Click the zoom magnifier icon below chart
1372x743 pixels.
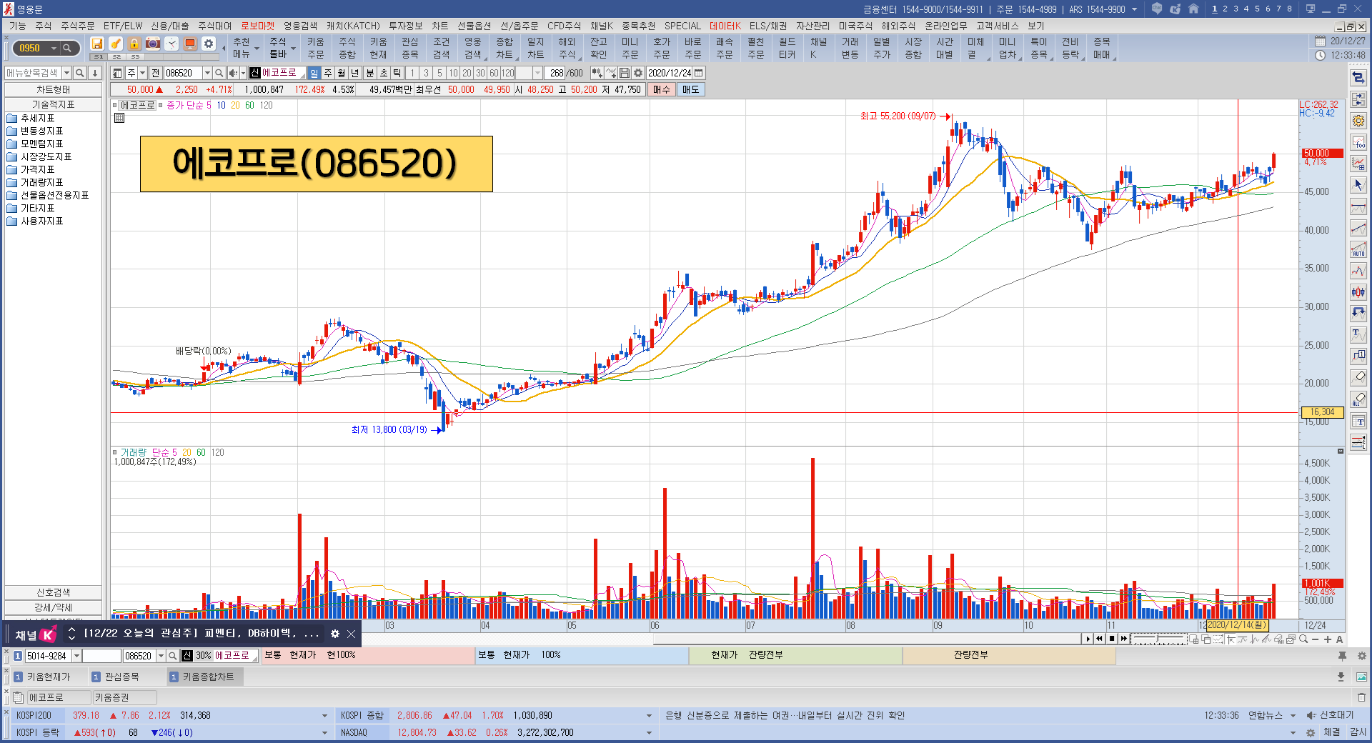point(1303,639)
